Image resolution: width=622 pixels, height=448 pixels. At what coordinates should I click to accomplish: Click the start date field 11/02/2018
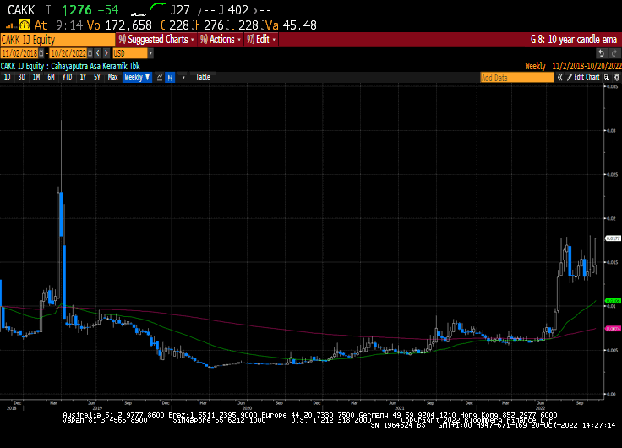point(19,53)
